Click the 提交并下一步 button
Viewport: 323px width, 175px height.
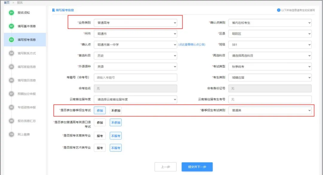coord(197,167)
